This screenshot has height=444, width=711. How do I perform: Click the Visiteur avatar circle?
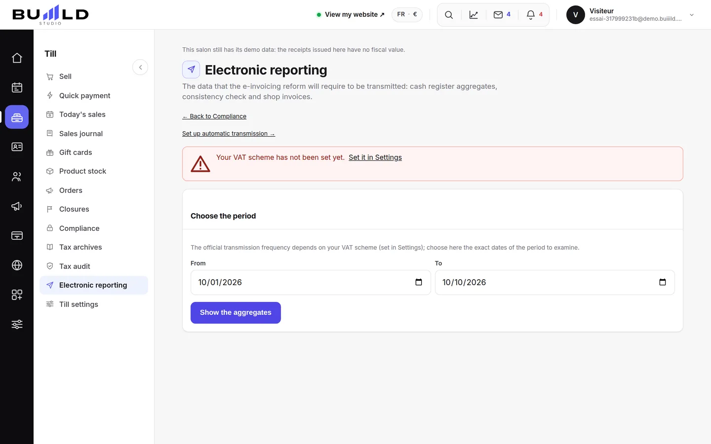point(575,15)
